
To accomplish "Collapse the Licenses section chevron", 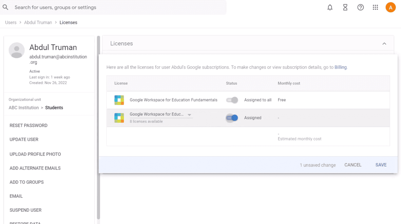I will coord(384,44).
